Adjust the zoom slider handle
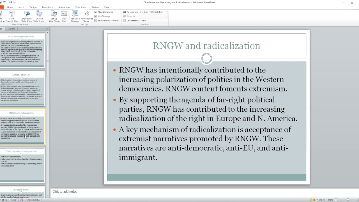Screen dimensions: 359x202 tap(348, 200)
